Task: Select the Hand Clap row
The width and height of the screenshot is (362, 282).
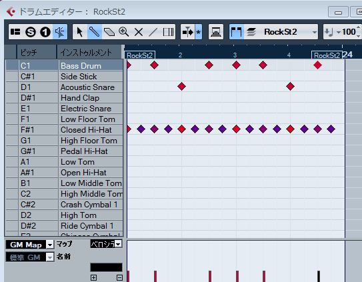Action: click(64, 98)
